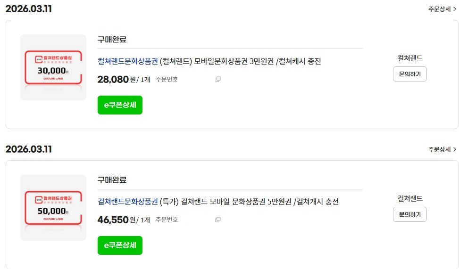Click 주문번호 label beside the 28,080원 price

click(167, 79)
